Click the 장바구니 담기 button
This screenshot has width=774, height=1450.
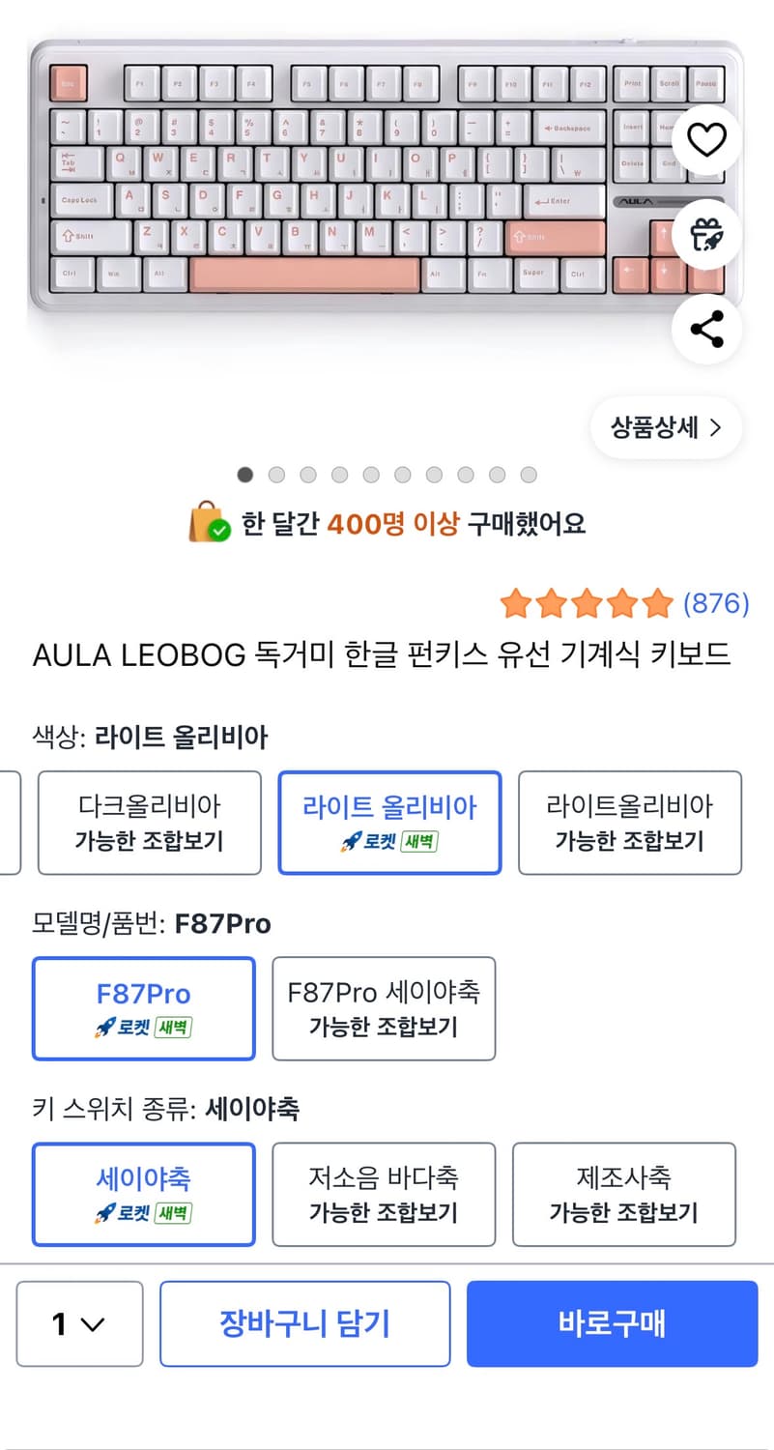pos(305,1324)
